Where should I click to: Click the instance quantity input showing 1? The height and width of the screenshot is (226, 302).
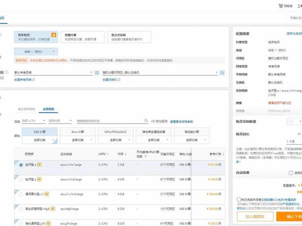[299, 121]
